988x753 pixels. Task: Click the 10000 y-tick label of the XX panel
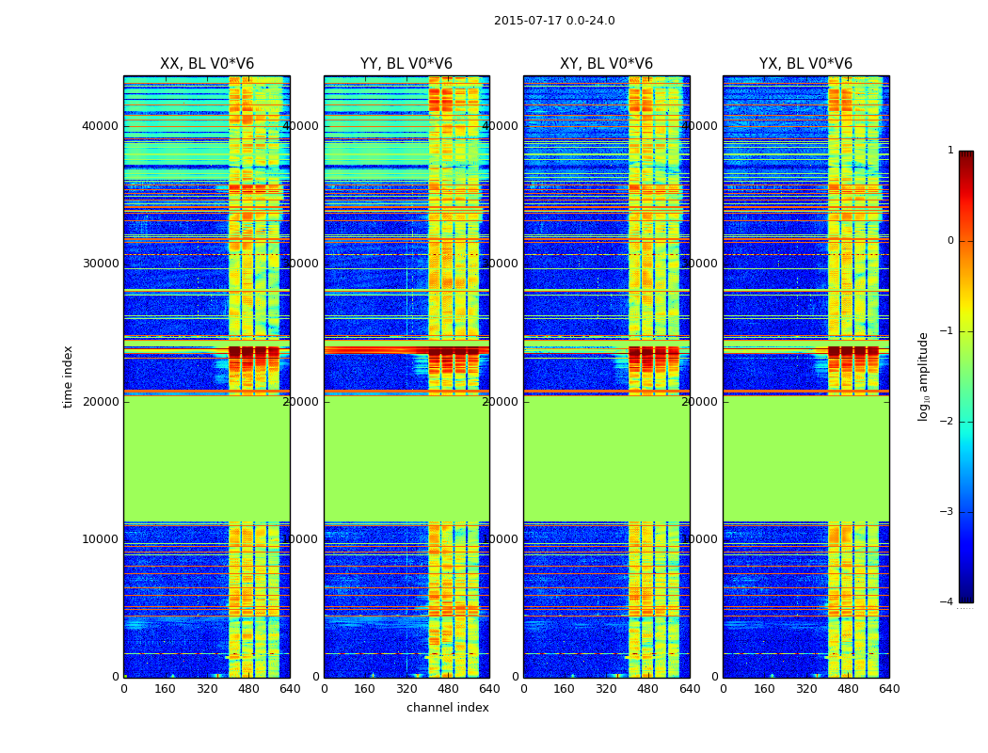(x=100, y=539)
